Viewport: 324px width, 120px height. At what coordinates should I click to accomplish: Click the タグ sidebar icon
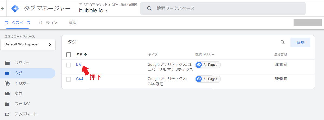click(x=7, y=73)
